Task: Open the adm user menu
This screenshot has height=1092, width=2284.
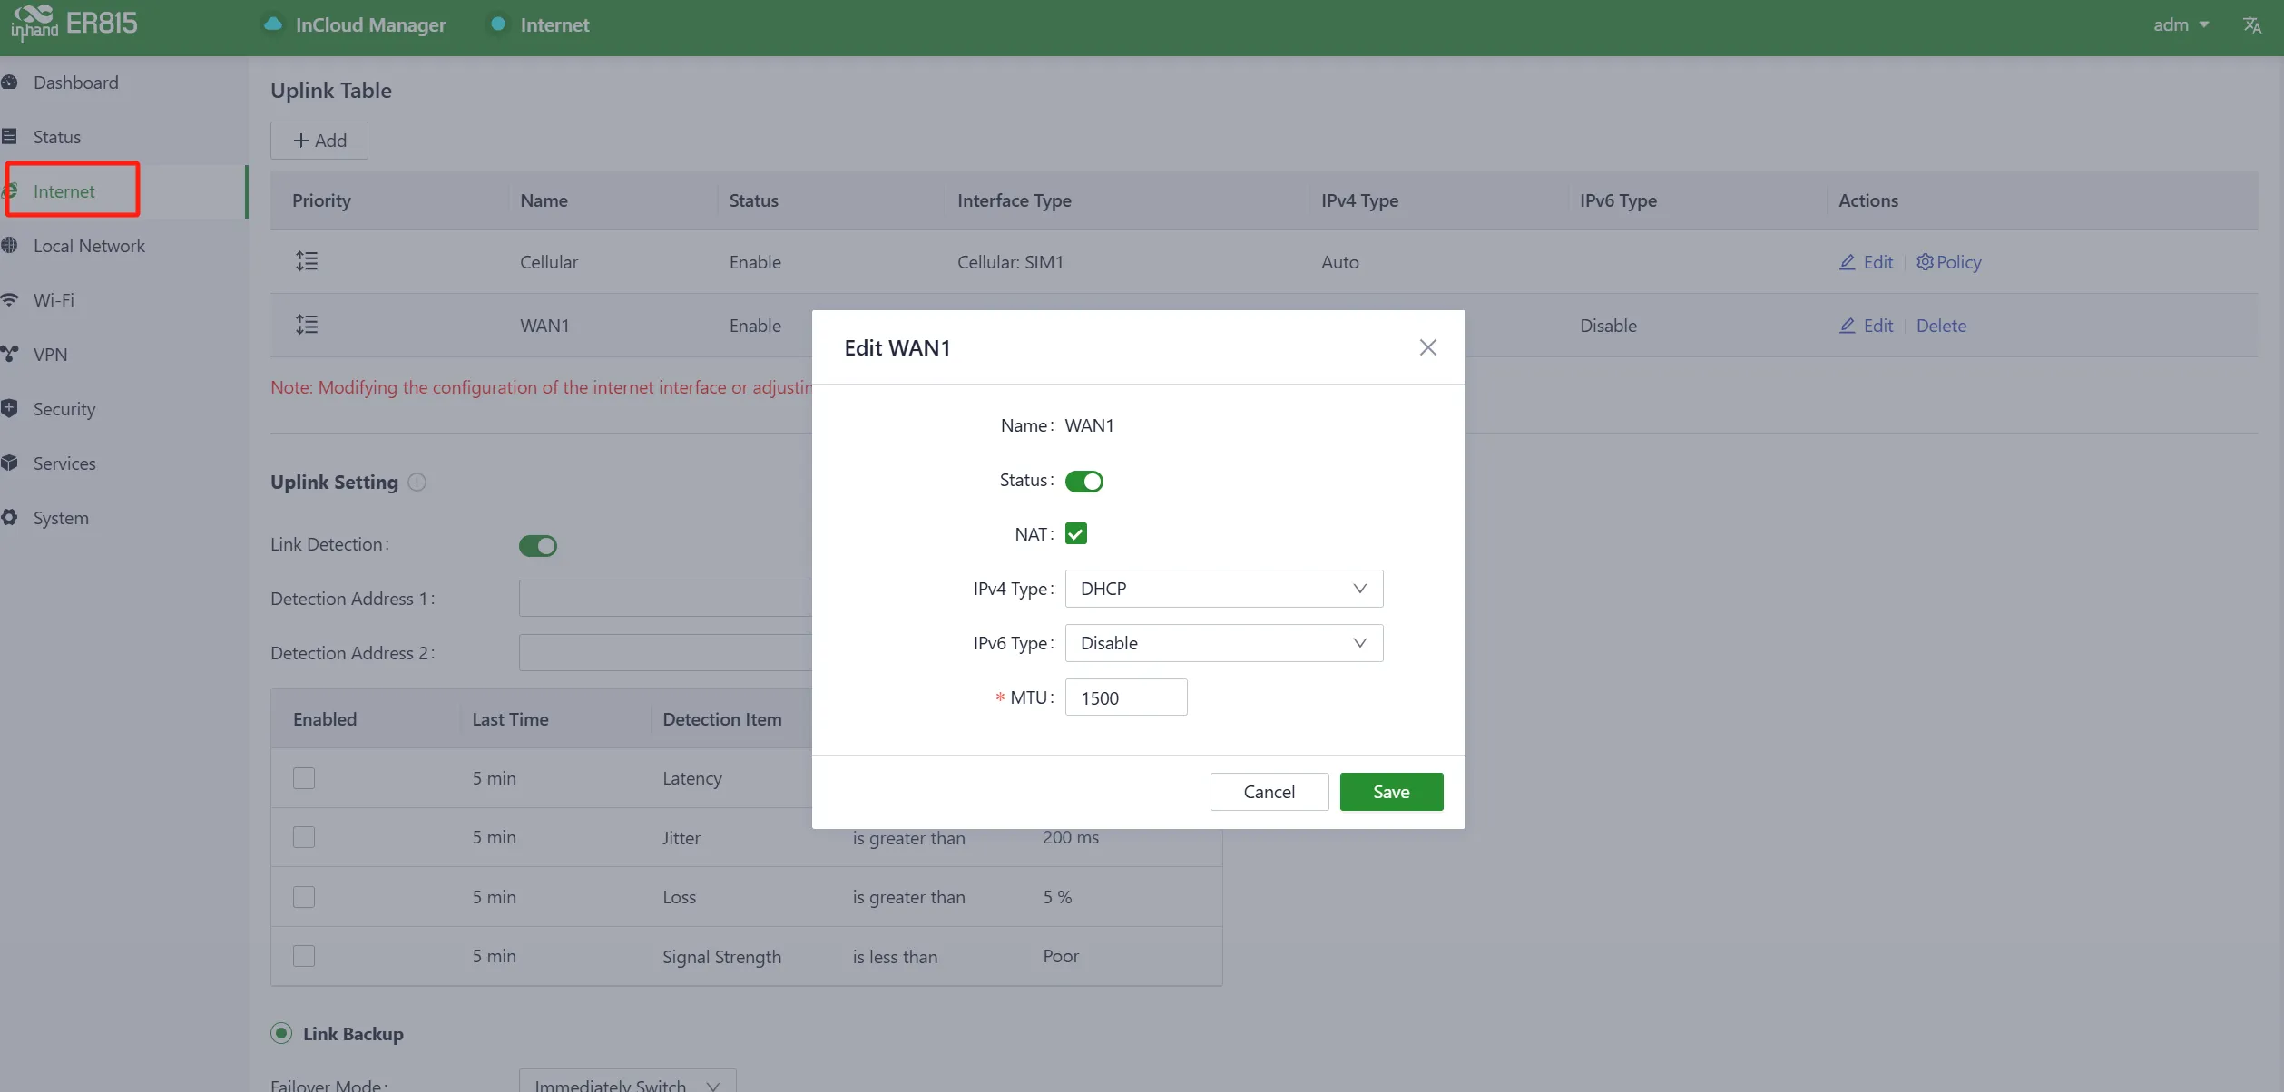Action: [x=2181, y=24]
